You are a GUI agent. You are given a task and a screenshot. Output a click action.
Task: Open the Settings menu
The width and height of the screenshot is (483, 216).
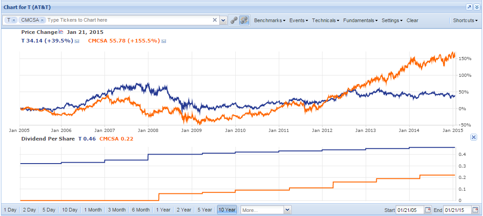point(392,20)
